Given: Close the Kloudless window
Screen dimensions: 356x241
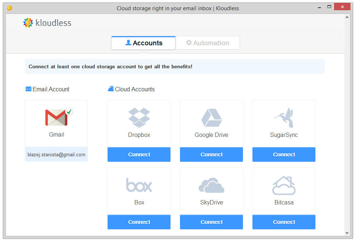Looking at the screenshot, I should click(342, 7).
